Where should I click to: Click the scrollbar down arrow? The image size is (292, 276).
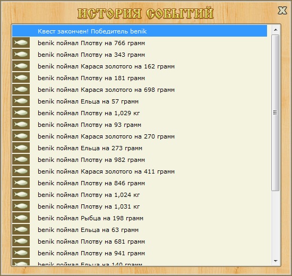point(276,261)
